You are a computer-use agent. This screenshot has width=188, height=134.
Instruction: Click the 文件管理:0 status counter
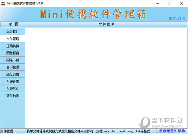[9, 131]
